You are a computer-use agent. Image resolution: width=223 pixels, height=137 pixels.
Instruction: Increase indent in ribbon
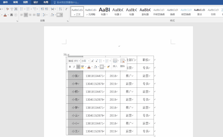pyautogui.click(x=47, y=9)
